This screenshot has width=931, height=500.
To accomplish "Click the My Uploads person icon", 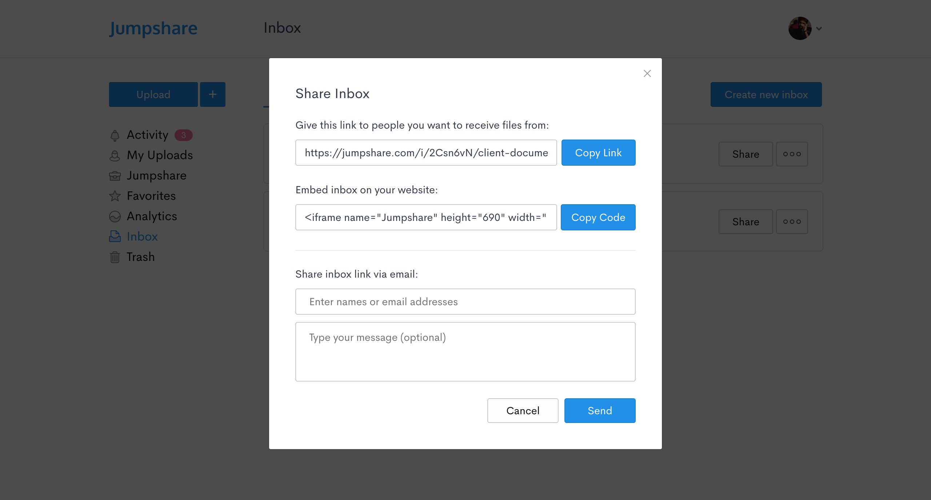I will [x=115, y=156].
